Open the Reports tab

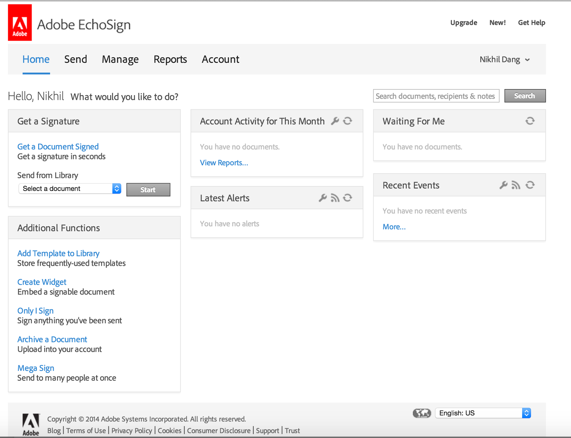(170, 59)
